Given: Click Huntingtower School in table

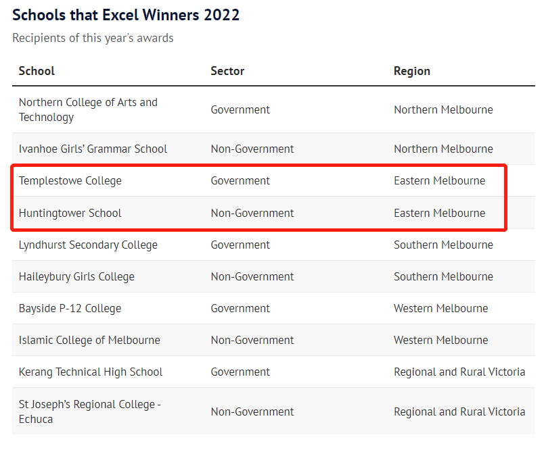Looking at the screenshot, I should 70,213.
